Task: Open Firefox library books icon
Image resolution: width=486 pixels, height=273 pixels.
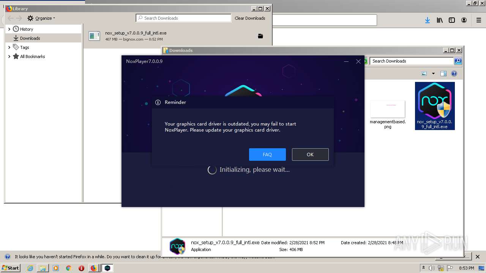Action: coord(440,20)
